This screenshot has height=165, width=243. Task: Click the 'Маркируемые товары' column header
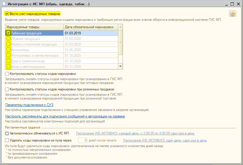(x=34, y=27)
